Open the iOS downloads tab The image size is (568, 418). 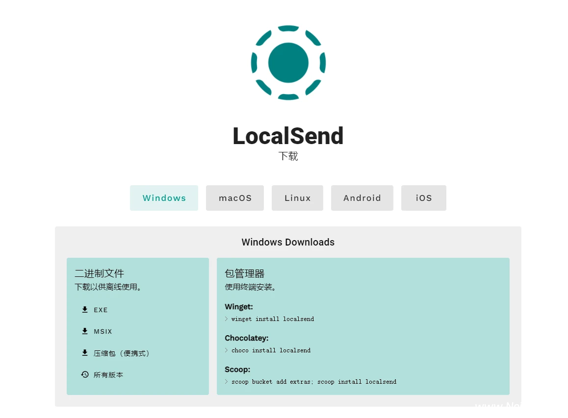pyautogui.click(x=424, y=198)
